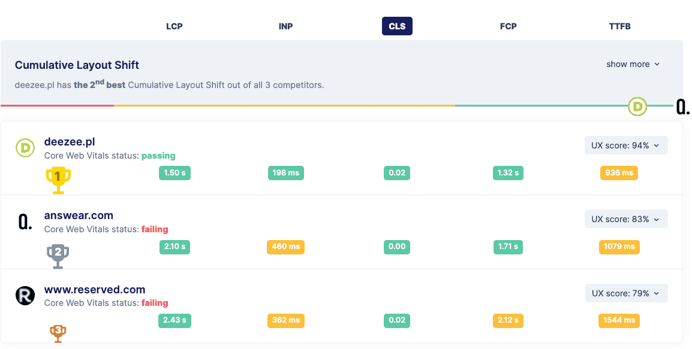Viewport: 692px width, 349px height.
Task: Open the UX score 83% dropdown
Action: click(625, 219)
